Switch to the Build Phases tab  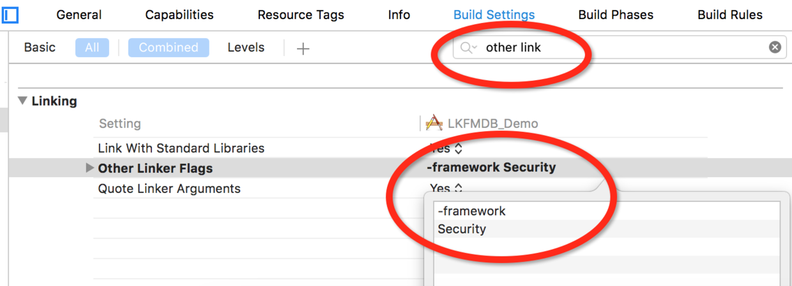click(x=616, y=15)
